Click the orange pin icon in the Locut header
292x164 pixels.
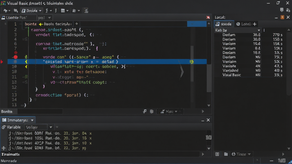coord(282,17)
